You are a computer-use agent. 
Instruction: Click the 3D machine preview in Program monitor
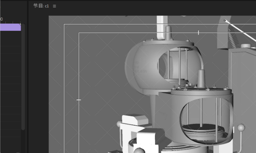pos(152,84)
